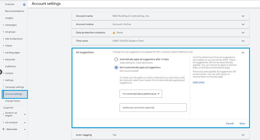Save the Ad suggestions setting

[242, 123]
